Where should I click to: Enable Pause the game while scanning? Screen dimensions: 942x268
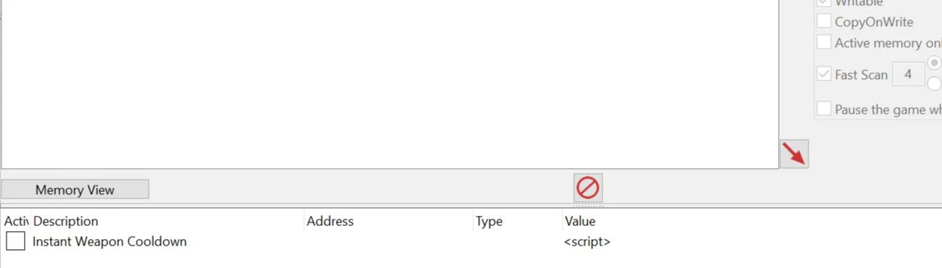pyautogui.click(x=824, y=109)
